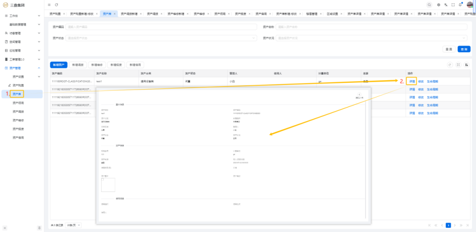
Task: Click the 新增资产 button
Action: click(x=59, y=65)
